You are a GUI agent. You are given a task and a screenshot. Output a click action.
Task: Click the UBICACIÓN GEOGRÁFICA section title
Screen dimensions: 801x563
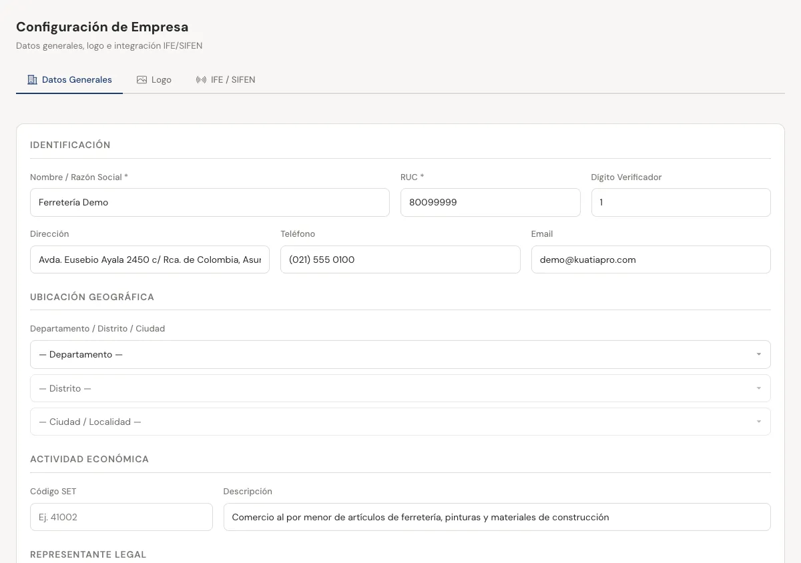(x=92, y=297)
